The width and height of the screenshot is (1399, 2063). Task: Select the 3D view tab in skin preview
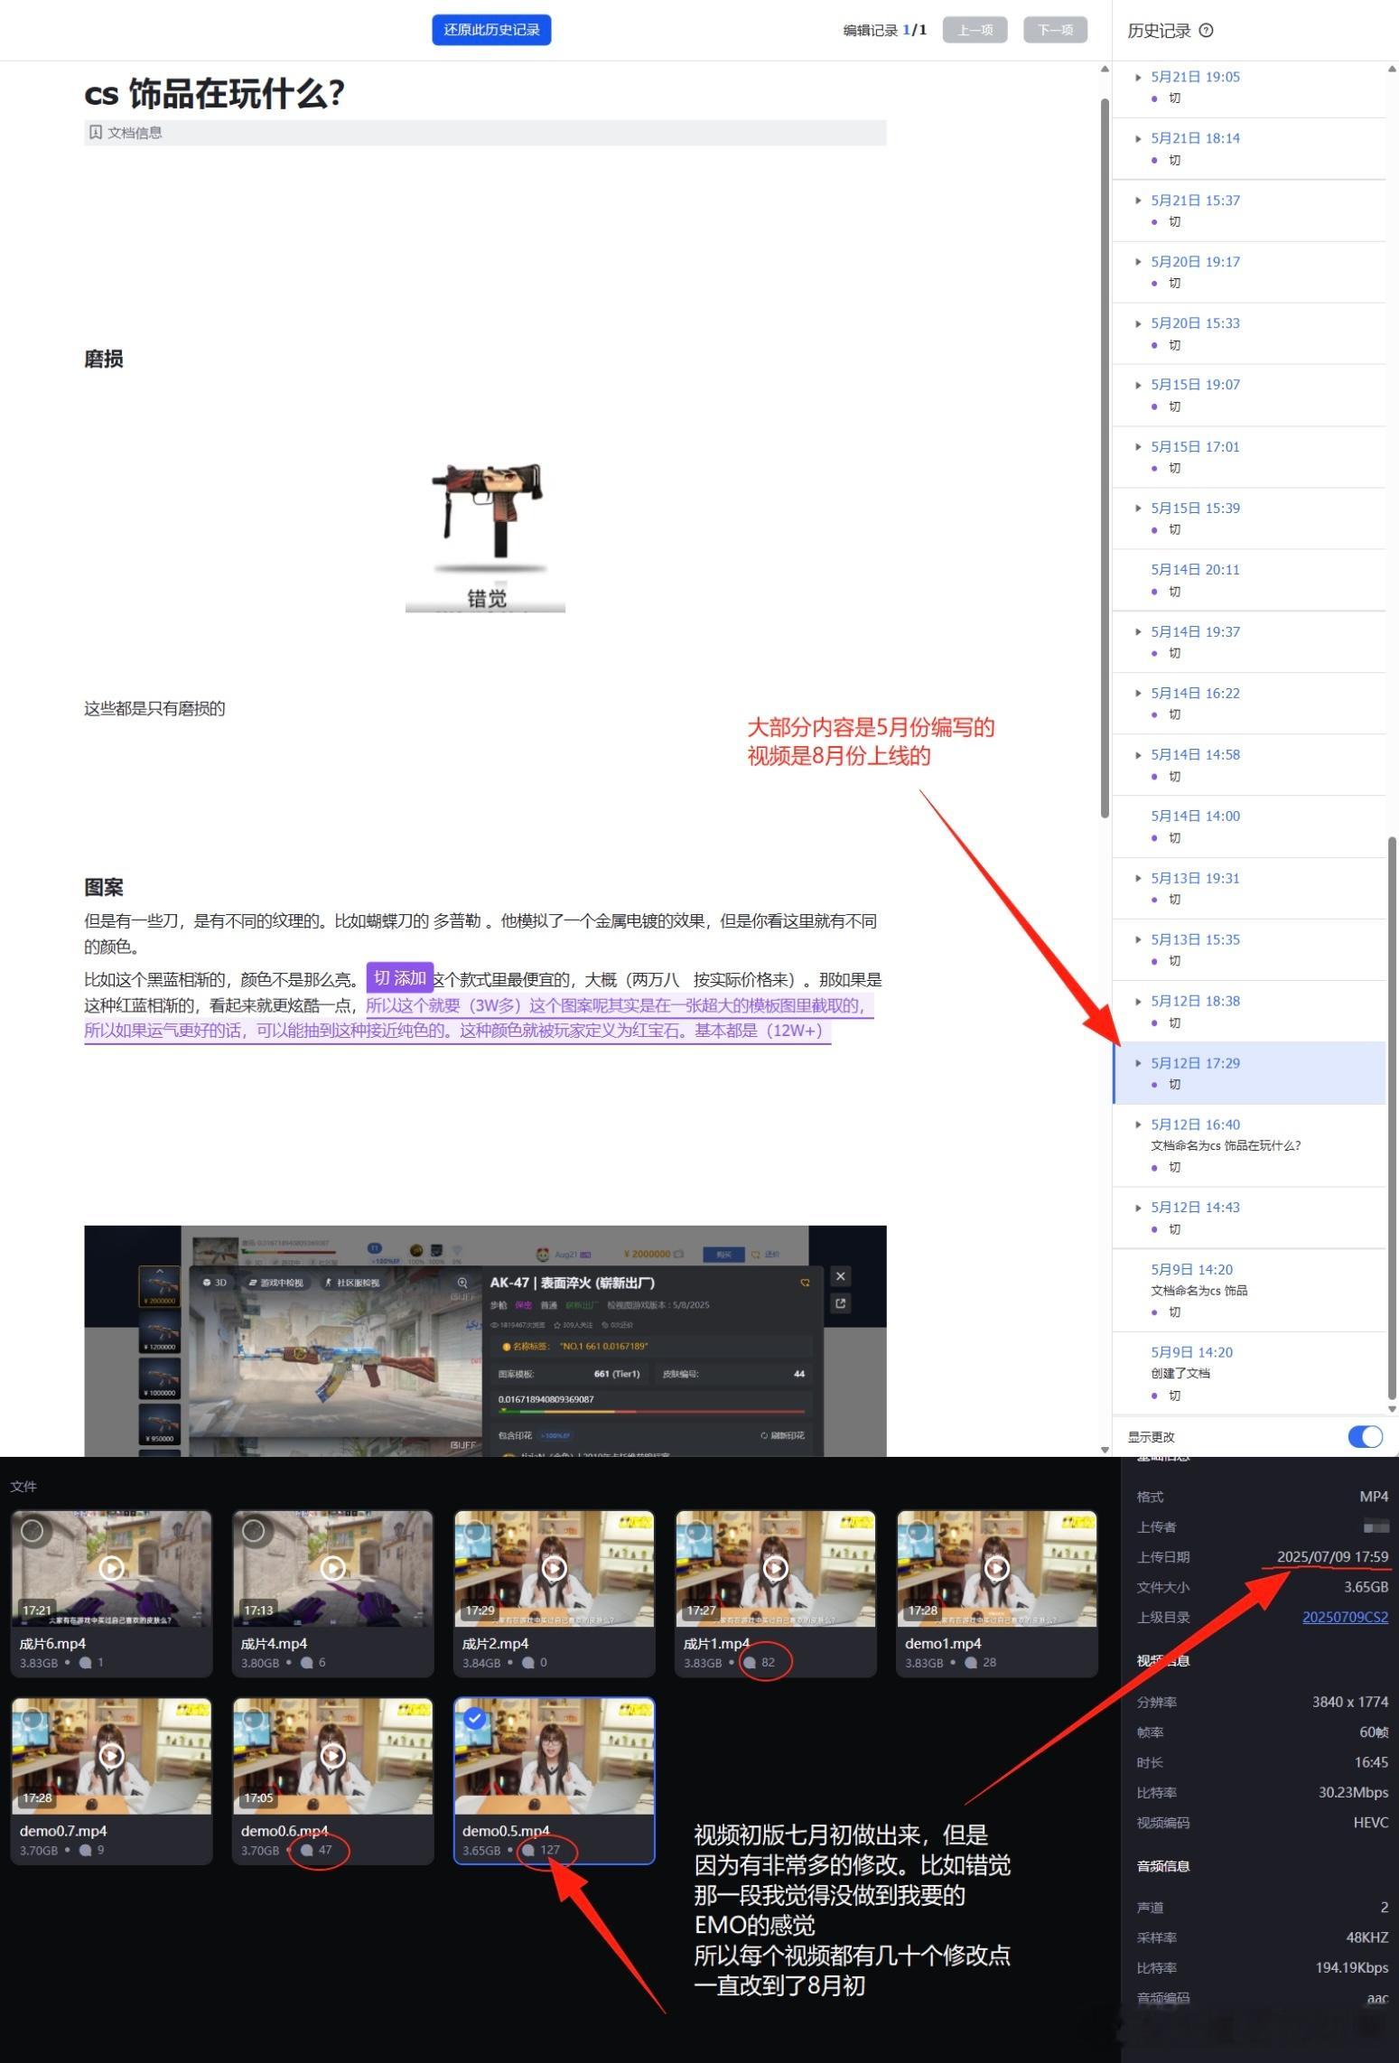(215, 1283)
